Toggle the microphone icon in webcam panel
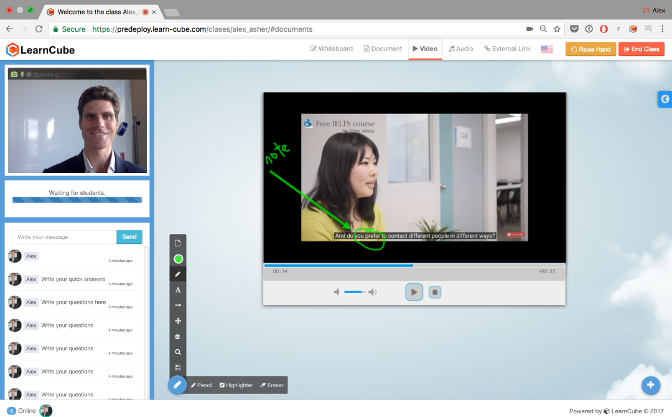 click(22, 74)
